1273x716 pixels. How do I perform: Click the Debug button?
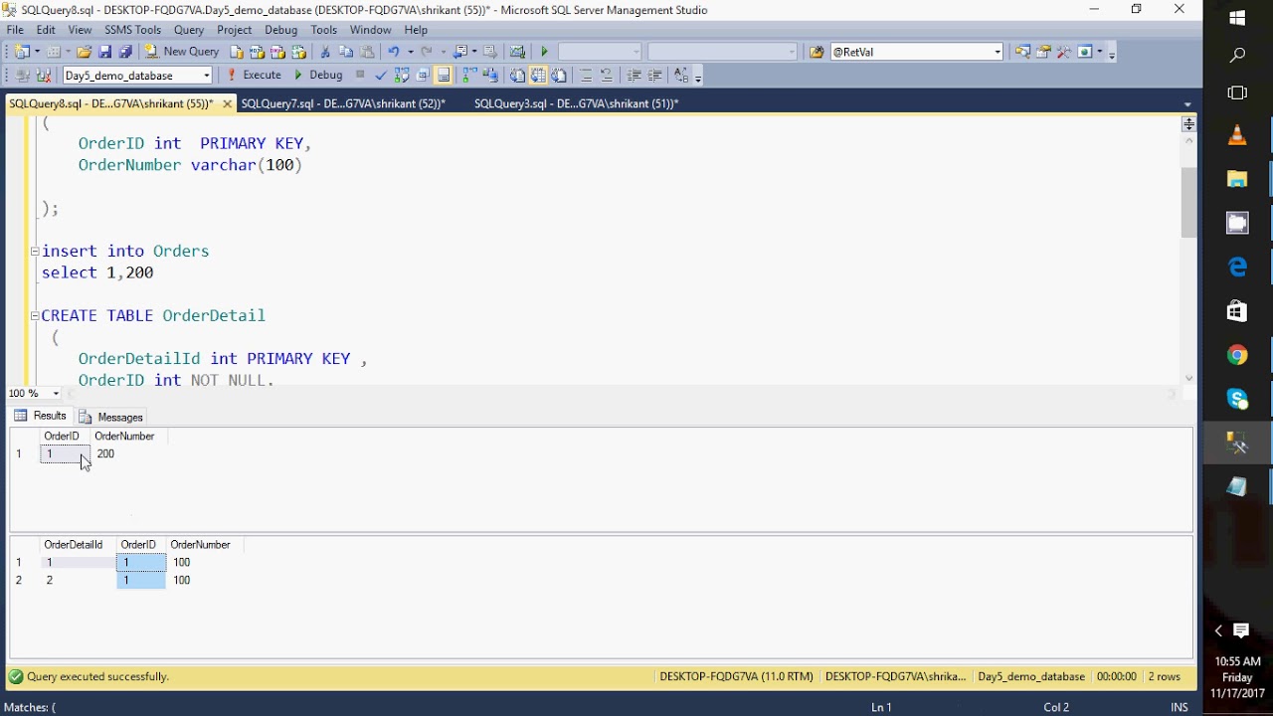pyautogui.click(x=317, y=75)
